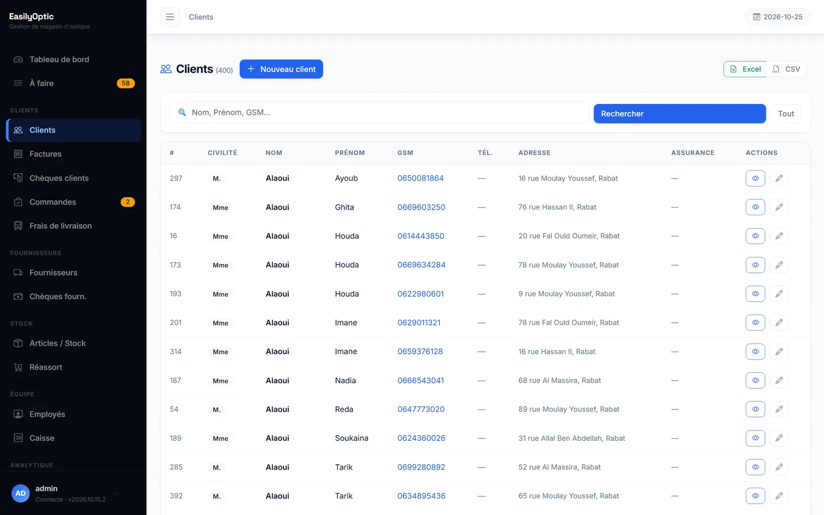The height and width of the screenshot is (515, 824).
Task: Click GSM number 0634895436
Action: 421,495
